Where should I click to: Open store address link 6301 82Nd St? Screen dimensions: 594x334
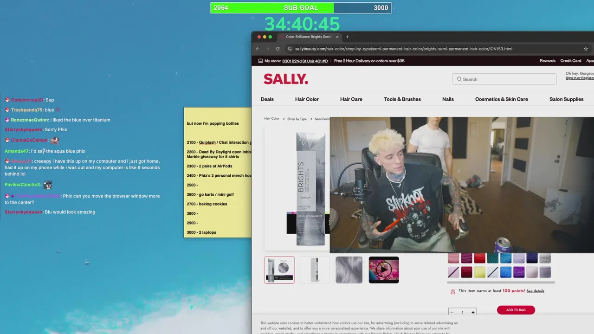(x=305, y=61)
